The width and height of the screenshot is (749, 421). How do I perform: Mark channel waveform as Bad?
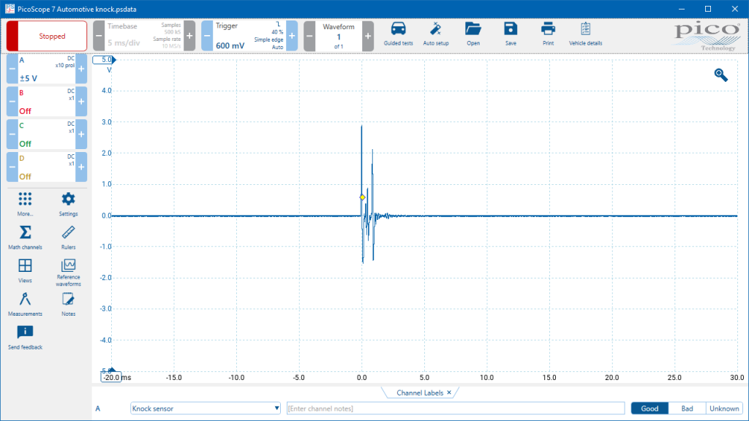click(x=687, y=409)
